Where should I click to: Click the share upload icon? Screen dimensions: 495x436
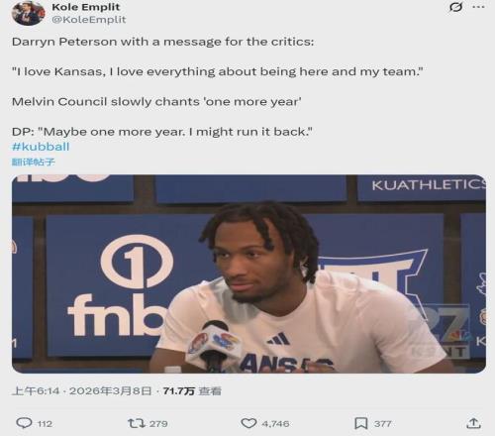[473, 423]
